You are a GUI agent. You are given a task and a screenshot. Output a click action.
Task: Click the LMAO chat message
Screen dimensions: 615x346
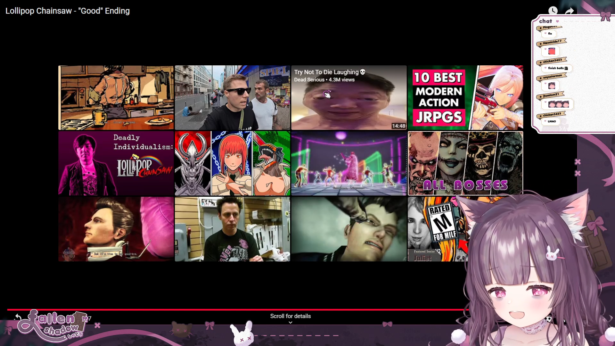pos(552,121)
